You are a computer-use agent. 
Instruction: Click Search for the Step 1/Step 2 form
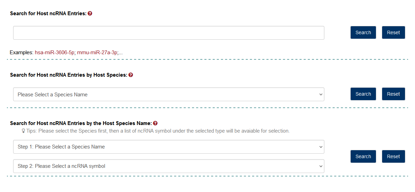(x=363, y=156)
